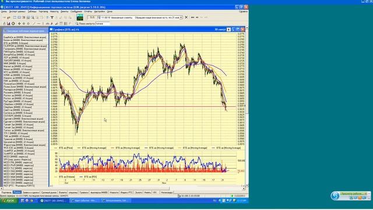Open the 'Таблицы' menu
The height and width of the screenshot is (210, 373).
[x=32, y=12]
